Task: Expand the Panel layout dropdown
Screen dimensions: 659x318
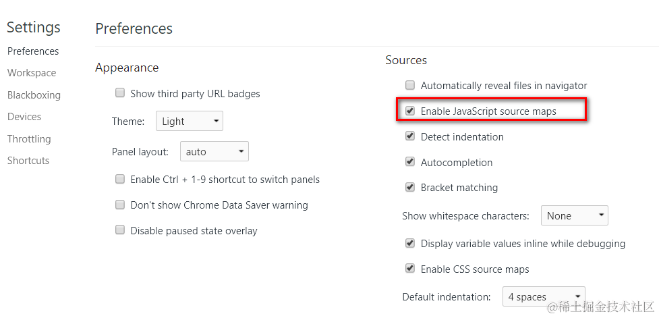Action: [214, 152]
